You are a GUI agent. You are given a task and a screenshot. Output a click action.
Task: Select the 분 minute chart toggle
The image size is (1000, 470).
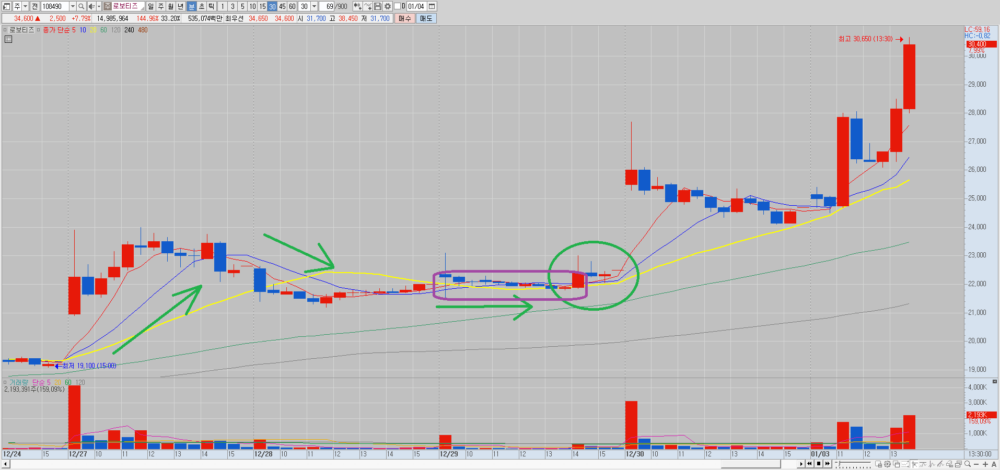click(x=191, y=6)
